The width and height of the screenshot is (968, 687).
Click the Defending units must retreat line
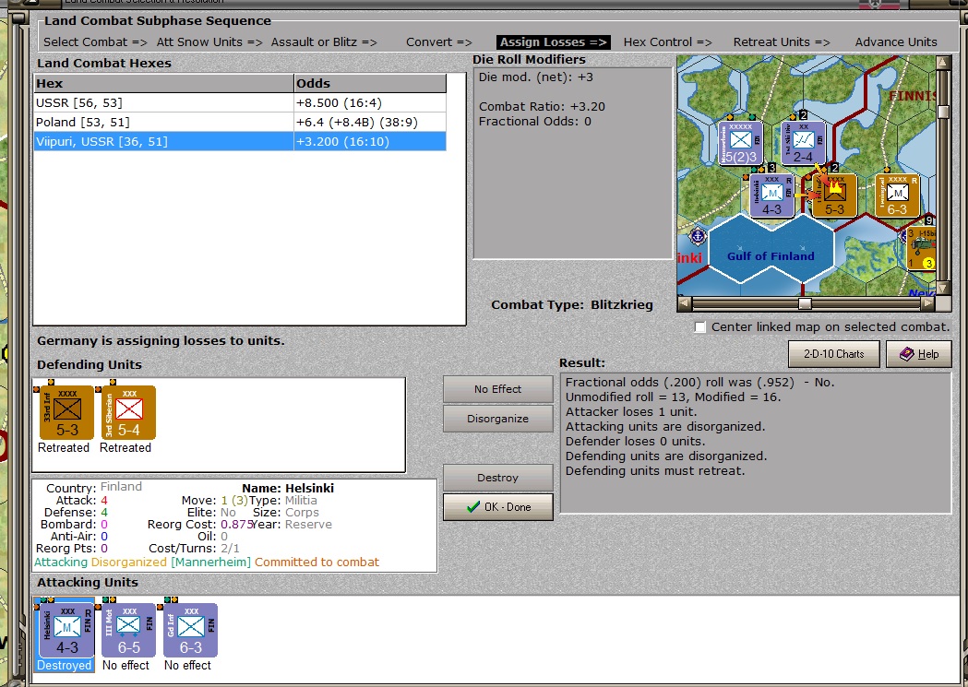coord(655,471)
